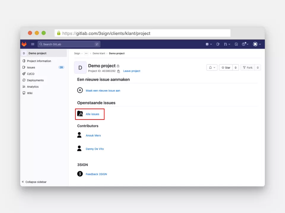Viewport: 285px width, 213px height.
Task: Click the GitLab fox logo
Action: [x=24, y=44]
